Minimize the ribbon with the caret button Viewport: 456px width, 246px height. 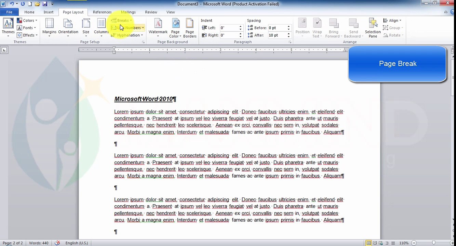pos(446,12)
